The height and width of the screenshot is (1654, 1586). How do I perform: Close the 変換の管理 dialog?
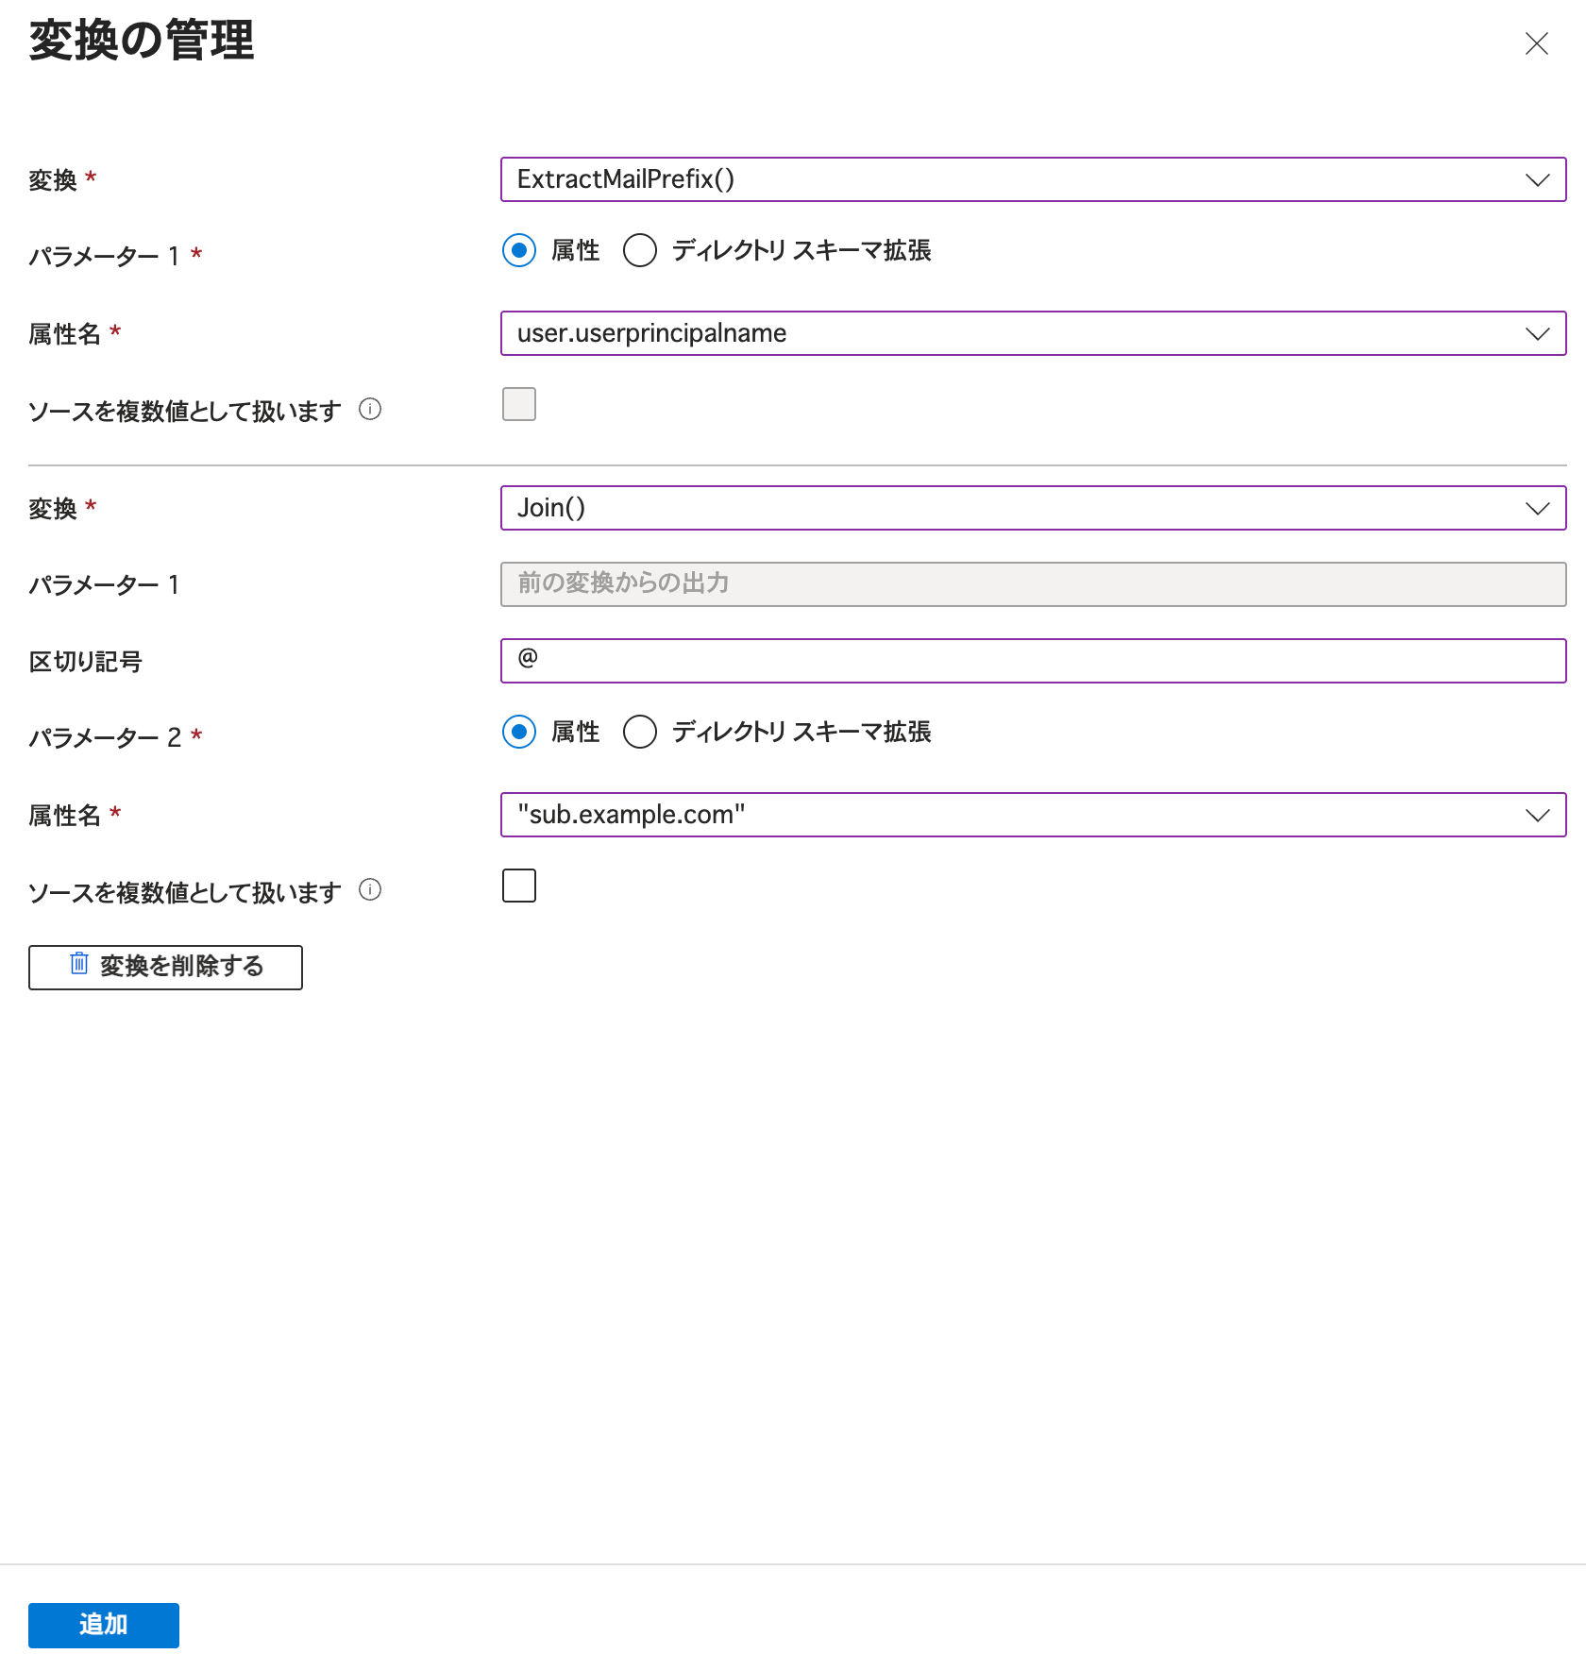click(1537, 43)
